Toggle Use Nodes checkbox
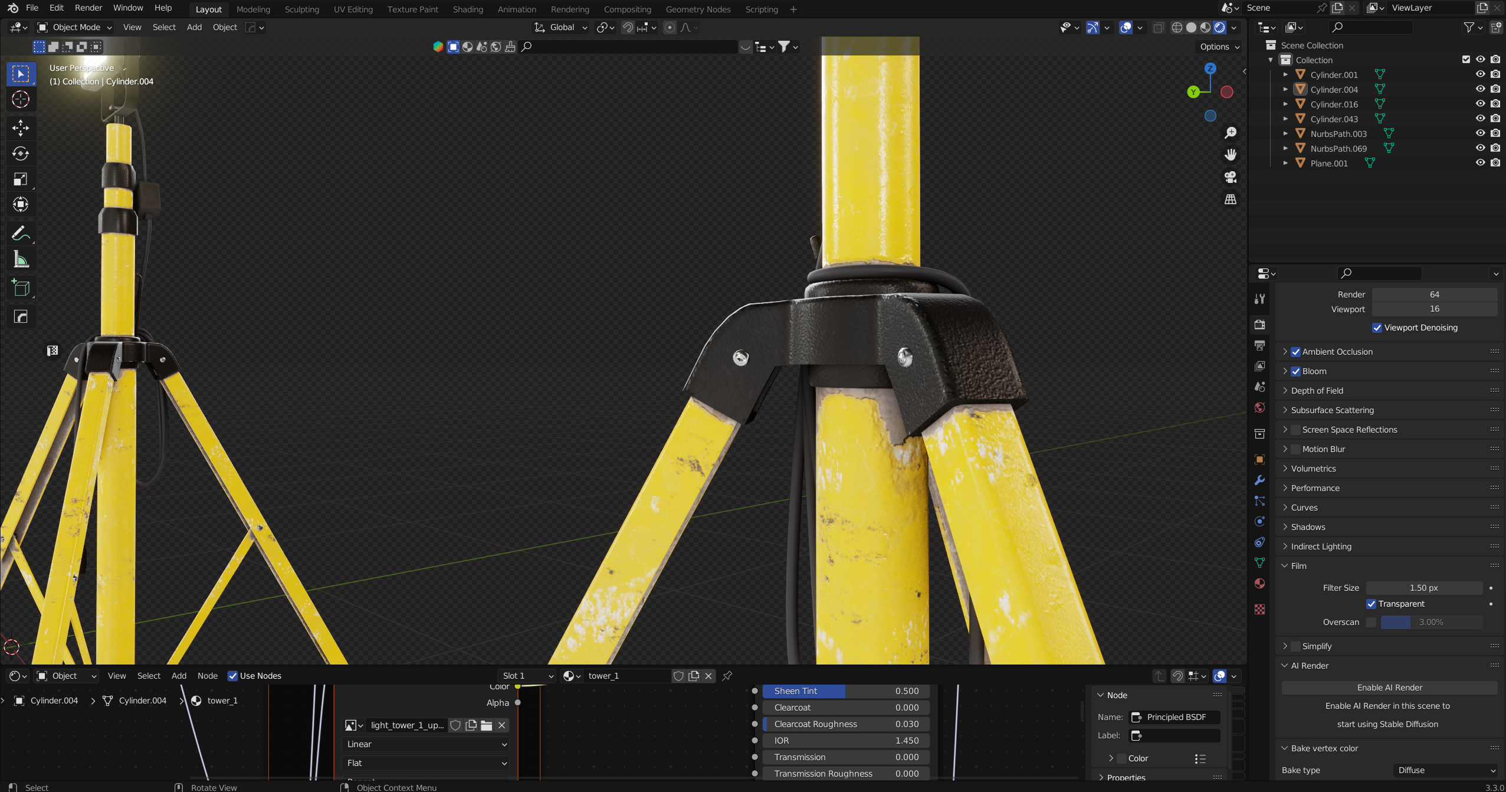Image resolution: width=1506 pixels, height=792 pixels. pyautogui.click(x=233, y=676)
